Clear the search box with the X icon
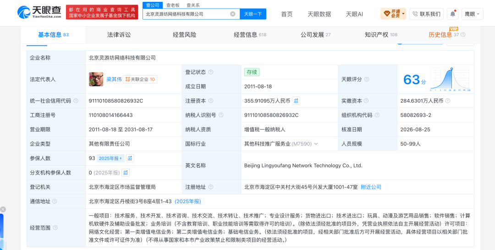The height and width of the screenshot is (250, 495). [x=233, y=14]
